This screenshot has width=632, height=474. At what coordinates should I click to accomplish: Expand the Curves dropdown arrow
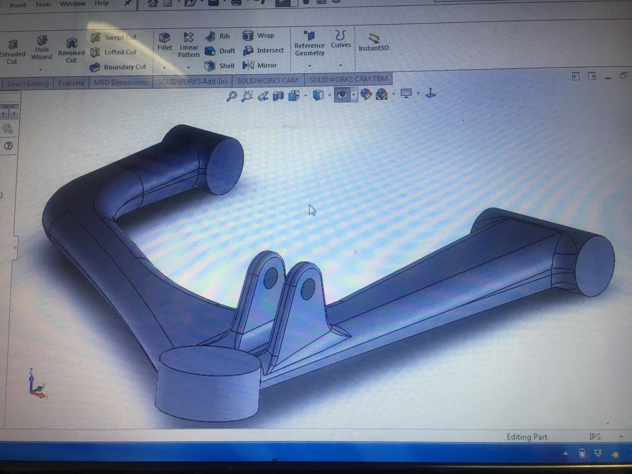click(341, 66)
